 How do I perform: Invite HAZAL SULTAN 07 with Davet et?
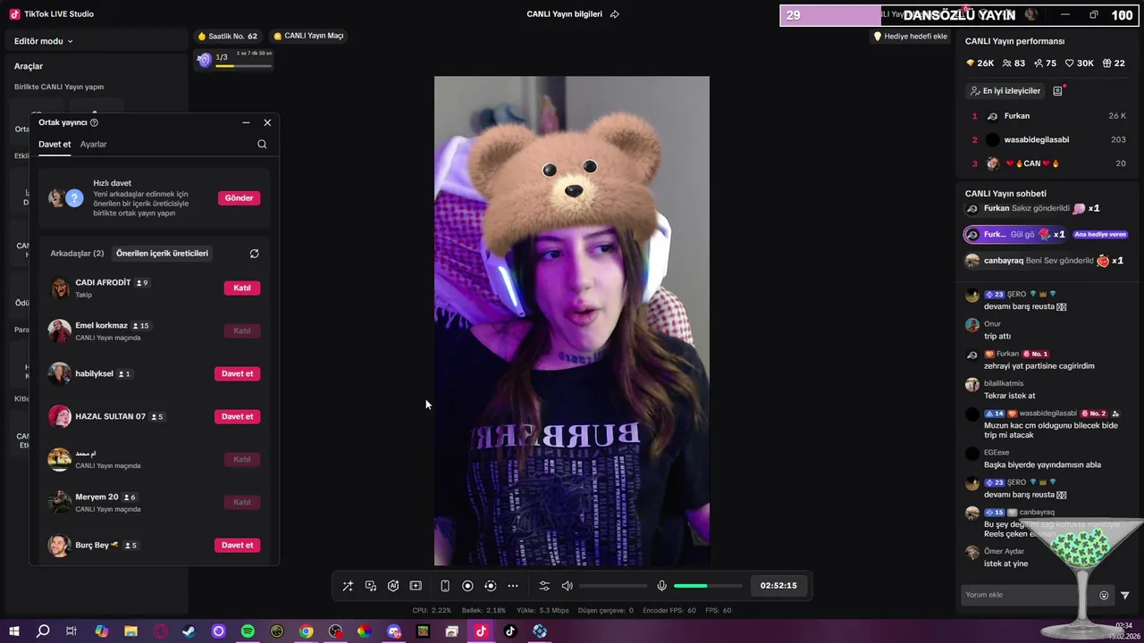coord(237,416)
